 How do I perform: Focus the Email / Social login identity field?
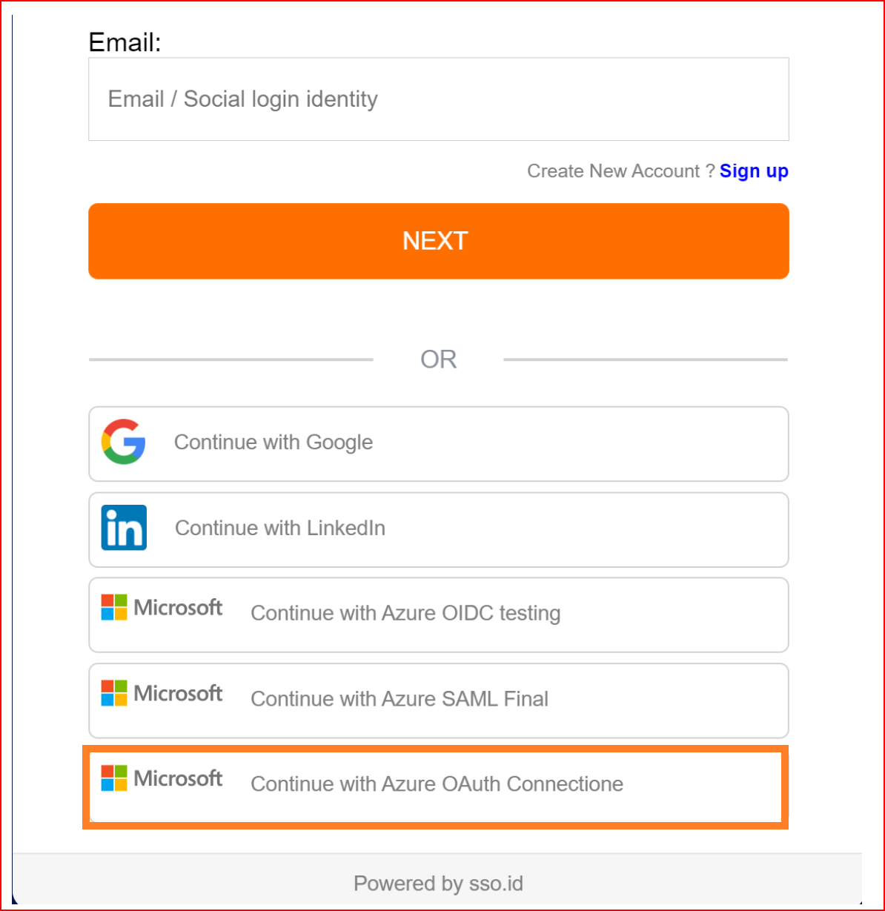[439, 99]
